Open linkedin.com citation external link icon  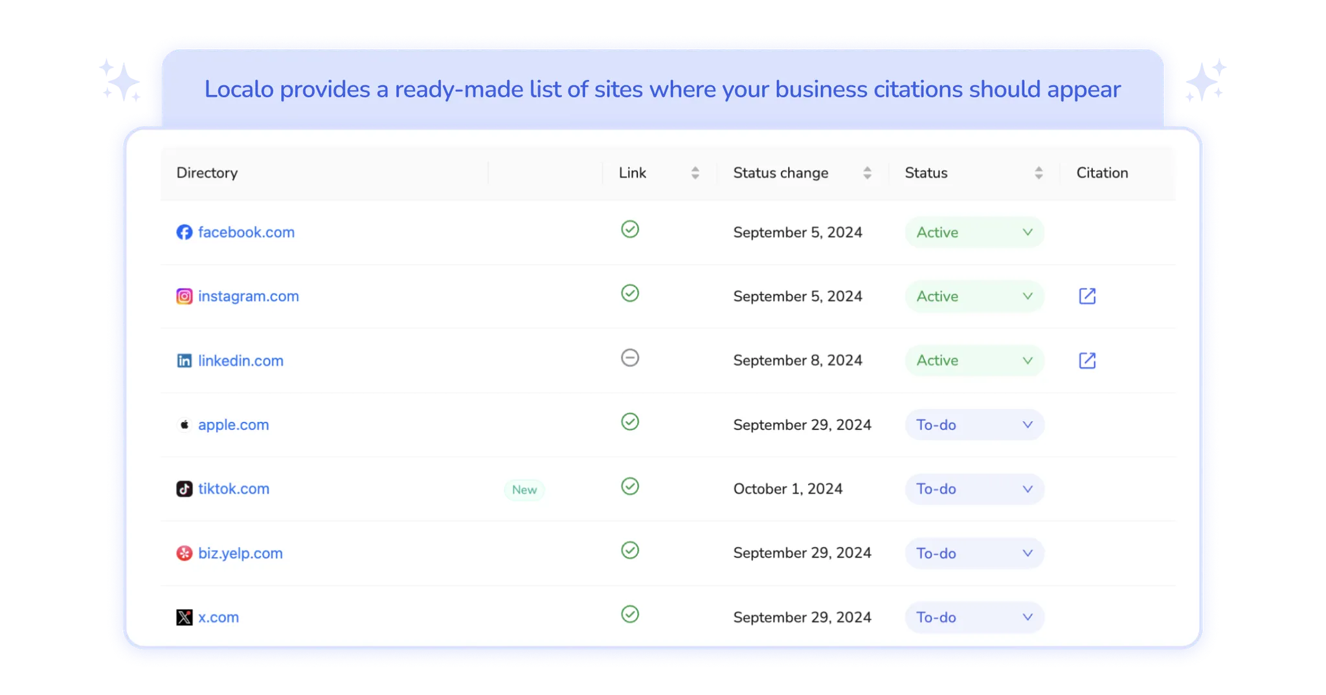click(1087, 360)
